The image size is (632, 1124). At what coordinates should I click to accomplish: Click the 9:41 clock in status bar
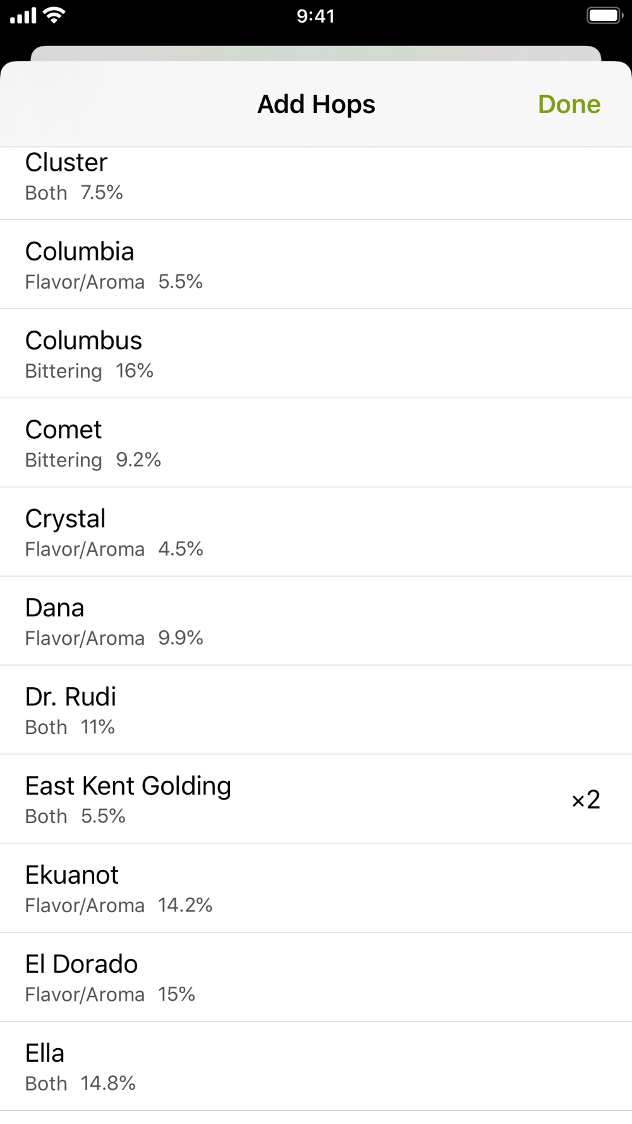[x=316, y=16]
